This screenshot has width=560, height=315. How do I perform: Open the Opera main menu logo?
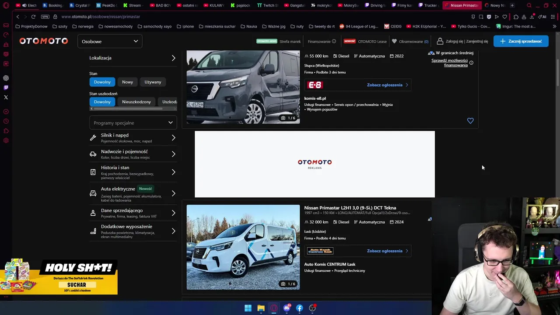coord(6,5)
